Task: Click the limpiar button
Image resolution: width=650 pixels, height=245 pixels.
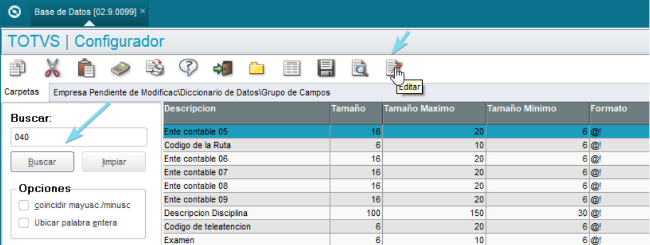Action: tap(114, 162)
